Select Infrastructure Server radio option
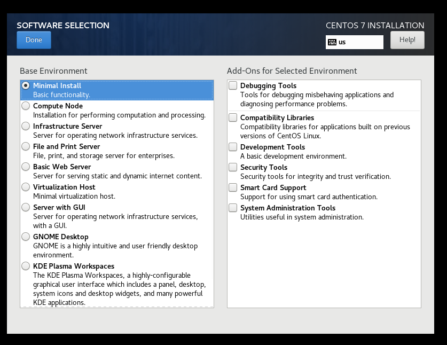This screenshot has height=345, width=447. 26,126
